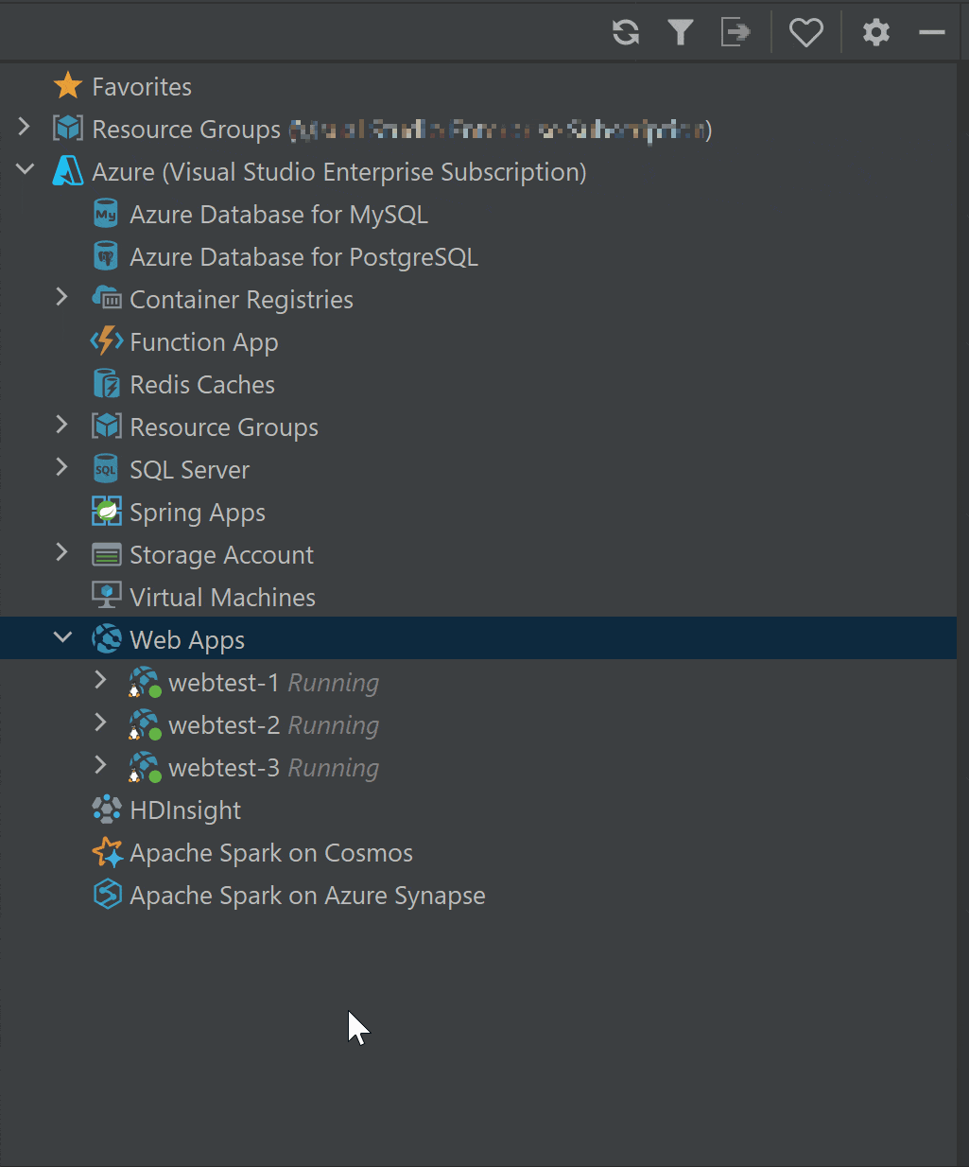This screenshot has height=1167, width=969.
Task: Click the sign out arrow icon
Action: click(735, 32)
